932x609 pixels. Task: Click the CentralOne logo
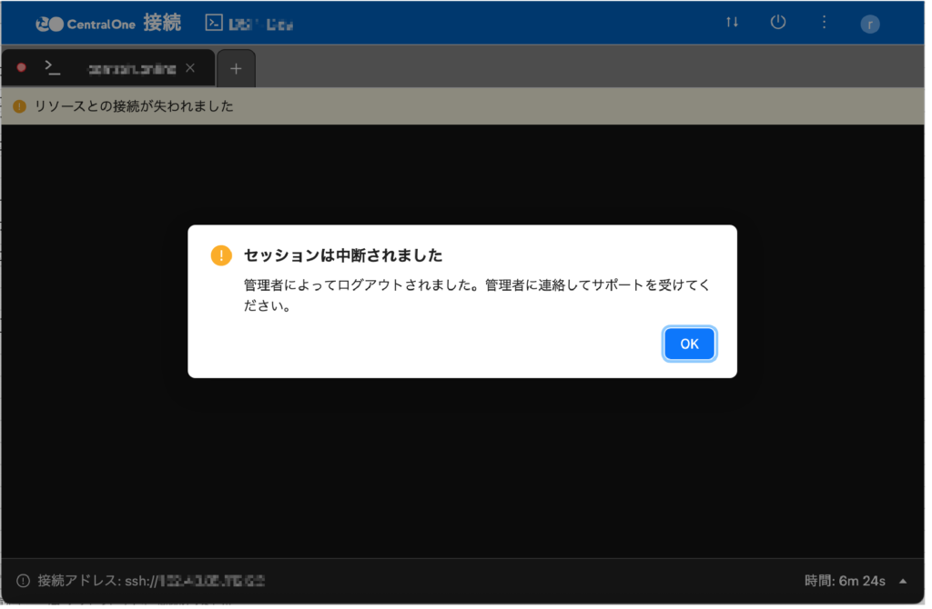(86, 24)
